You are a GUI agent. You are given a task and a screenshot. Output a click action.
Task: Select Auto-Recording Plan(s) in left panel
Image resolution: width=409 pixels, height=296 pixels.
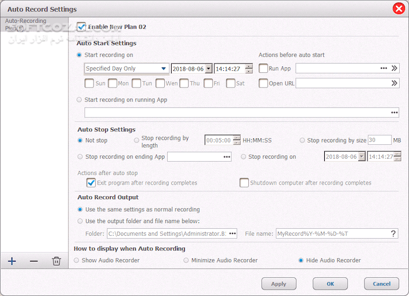(x=25, y=24)
